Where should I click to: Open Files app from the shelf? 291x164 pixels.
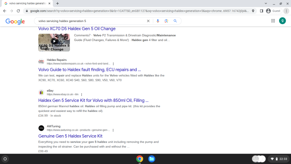pos(151,159)
